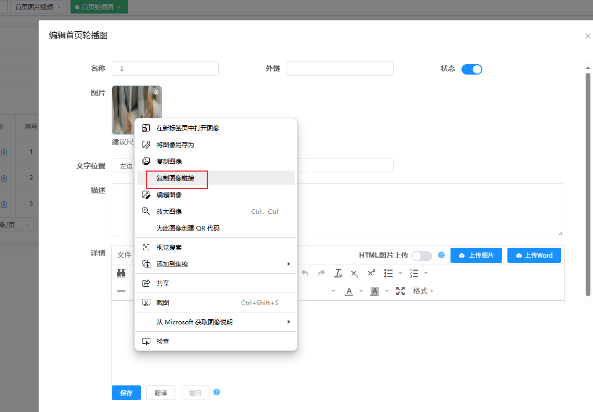Open the text color picker
593x412 pixels.
[x=349, y=291]
